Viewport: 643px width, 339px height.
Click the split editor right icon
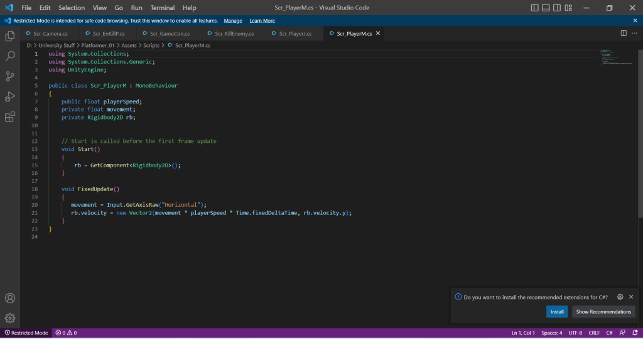coord(624,33)
